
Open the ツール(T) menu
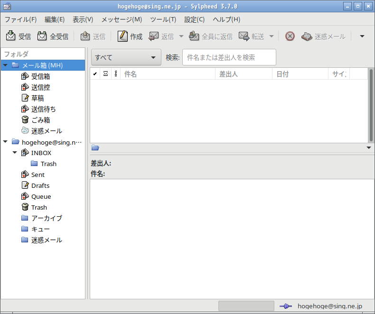coord(163,19)
